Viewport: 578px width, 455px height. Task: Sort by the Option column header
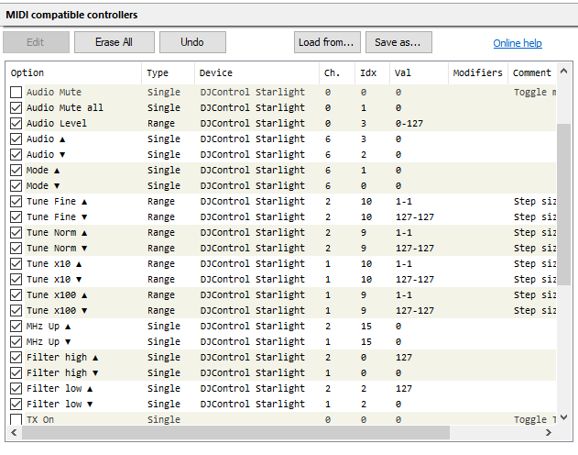[x=73, y=72]
